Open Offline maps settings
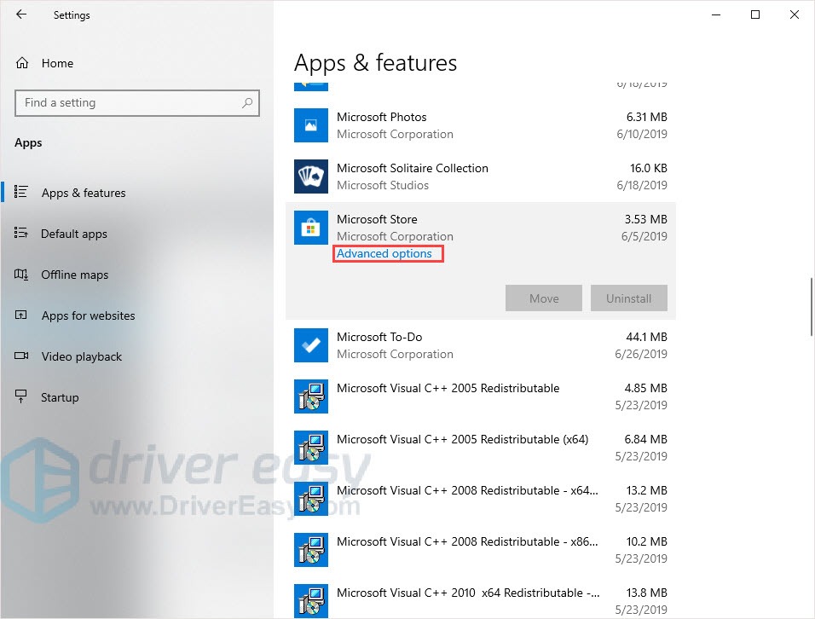 (x=75, y=275)
